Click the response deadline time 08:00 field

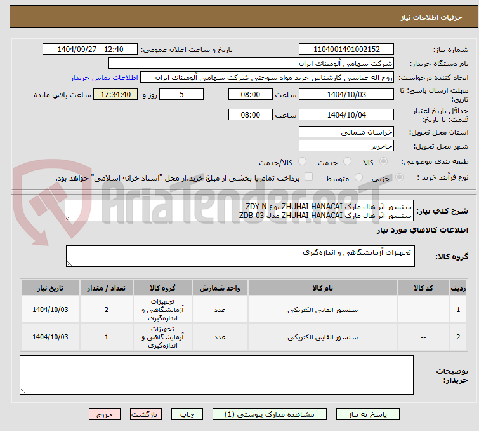pos(250,94)
